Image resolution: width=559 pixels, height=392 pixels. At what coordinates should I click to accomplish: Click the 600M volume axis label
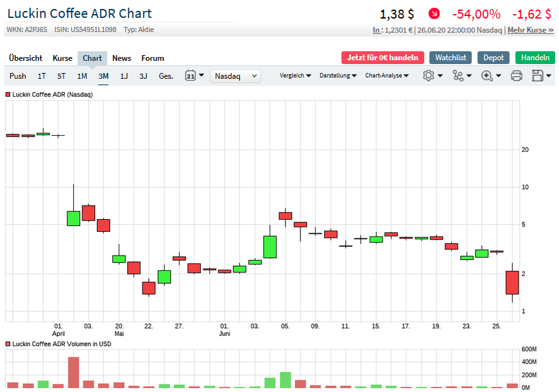(529, 349)
